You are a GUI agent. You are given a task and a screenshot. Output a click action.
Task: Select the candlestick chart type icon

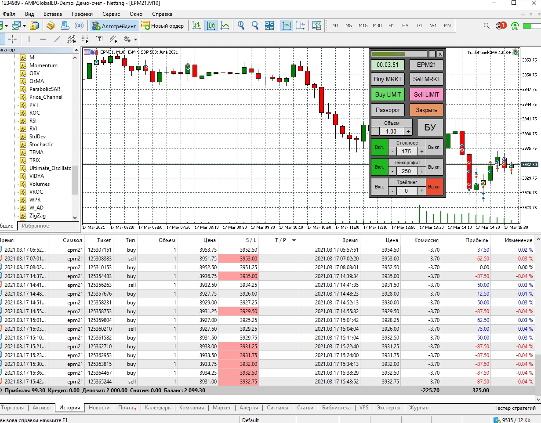(x=211, y=26)
